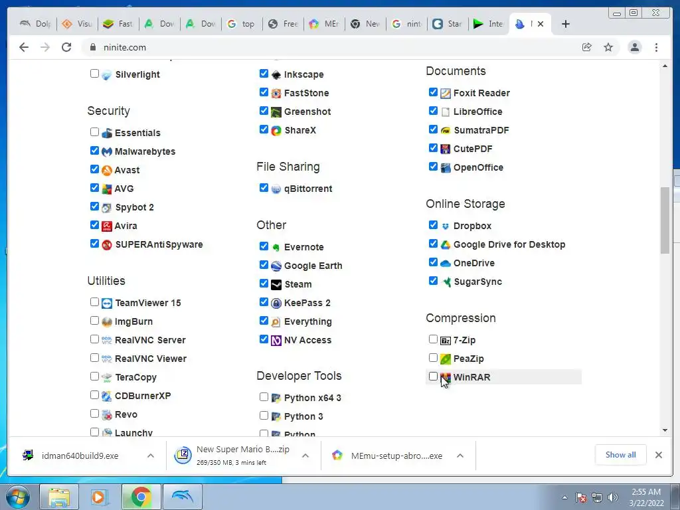Screen dimensions: 680x510
Task: Tick the WinRAR checkbox
Action: [x=433, y=376]
